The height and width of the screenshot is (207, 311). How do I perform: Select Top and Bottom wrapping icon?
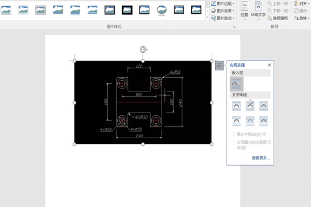[x=236, y=120]
